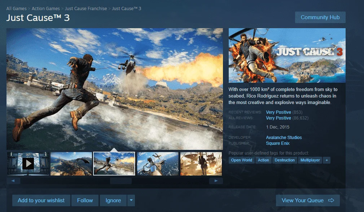This screenshot has width=364, height=212.
Task: Open Avalanche Studios developer link
Action: 284,138
